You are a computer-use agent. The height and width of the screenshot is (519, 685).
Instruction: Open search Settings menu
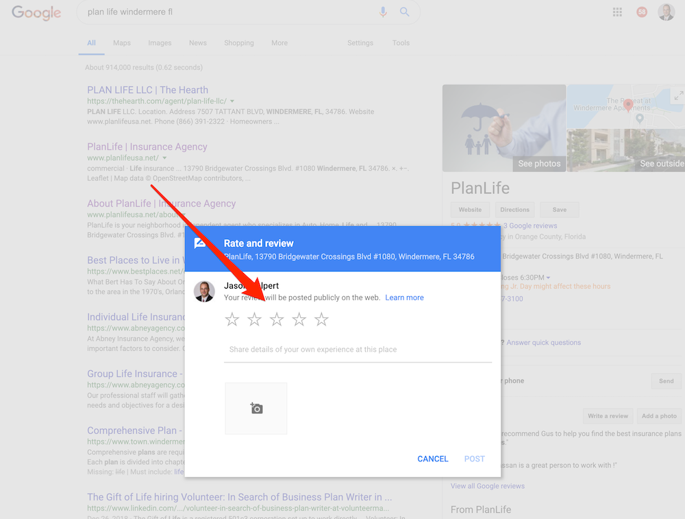pyautogui.click(x=360, y=43)
